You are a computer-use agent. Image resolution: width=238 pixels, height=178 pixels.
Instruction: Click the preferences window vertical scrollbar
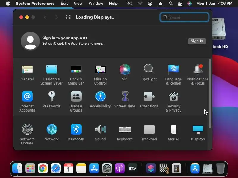pos(210,93)
